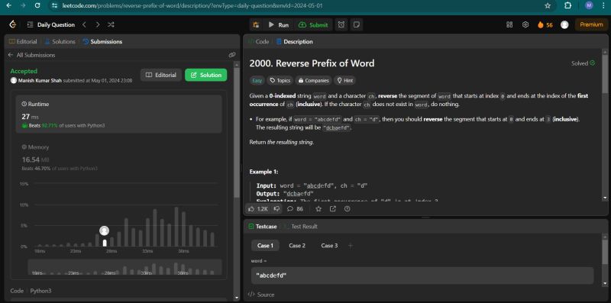611x303 pixels.
Task: Click the Premium button
Action: point(591,24)
